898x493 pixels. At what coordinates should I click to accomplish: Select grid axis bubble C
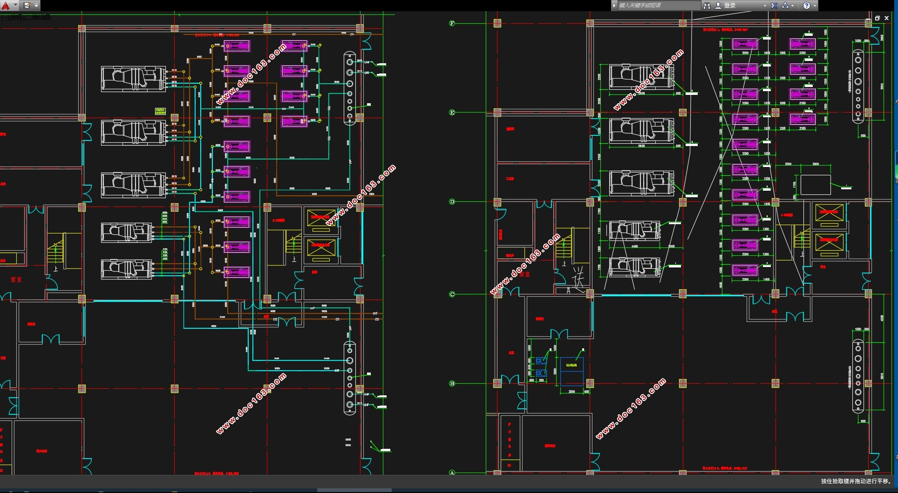[x=452, y=294]
